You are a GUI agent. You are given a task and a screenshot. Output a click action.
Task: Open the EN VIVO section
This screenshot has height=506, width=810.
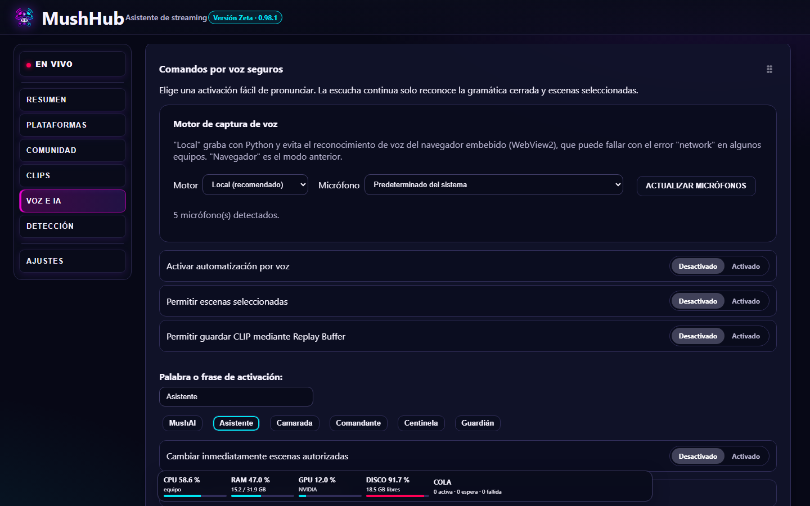coord(73,64)
